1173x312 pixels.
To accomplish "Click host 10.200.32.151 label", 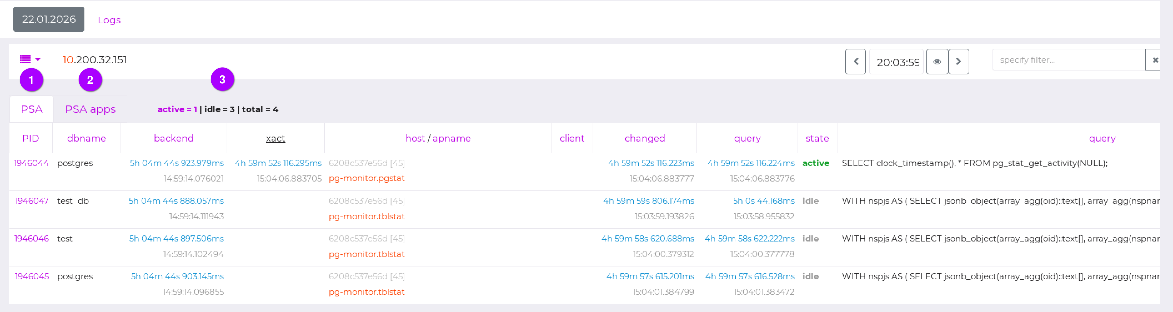I will (x=95, y=60).
